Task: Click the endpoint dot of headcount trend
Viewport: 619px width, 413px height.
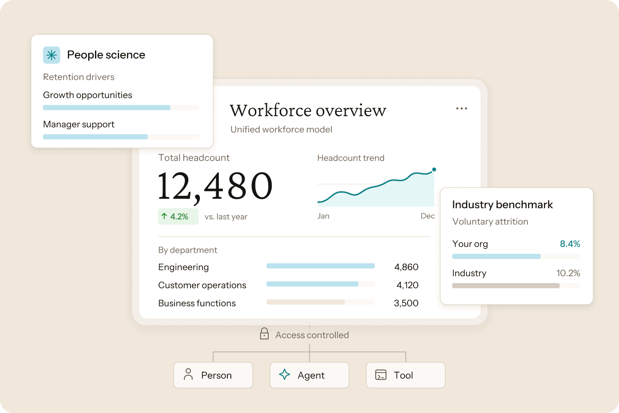Action: pyautogui.click(x=434, y=170)
